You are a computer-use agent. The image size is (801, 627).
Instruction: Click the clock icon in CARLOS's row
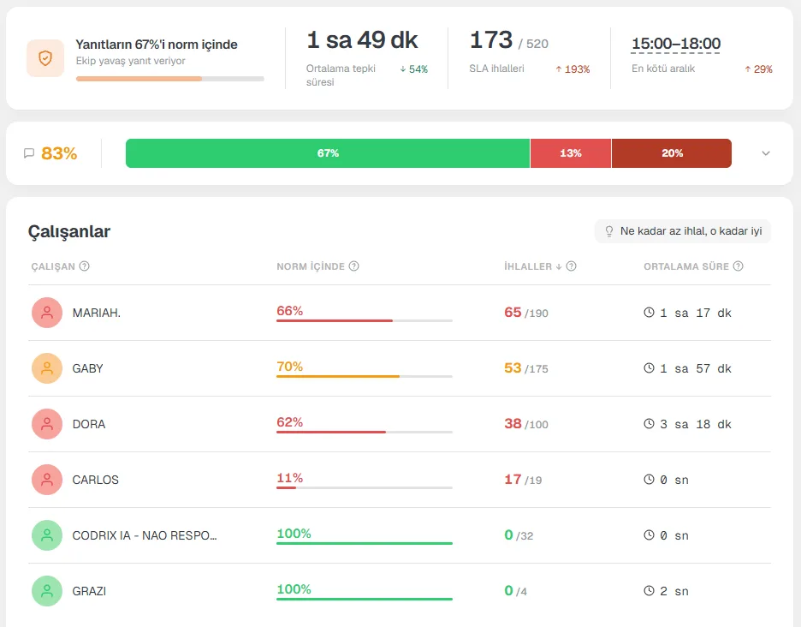[x=649, y=479]
